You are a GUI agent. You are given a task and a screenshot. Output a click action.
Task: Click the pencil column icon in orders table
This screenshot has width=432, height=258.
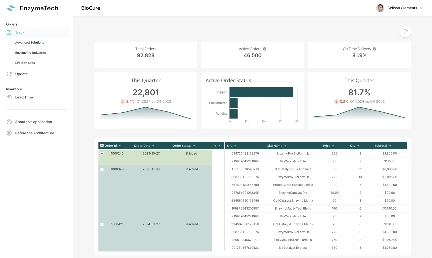click(x=215, y=146)
